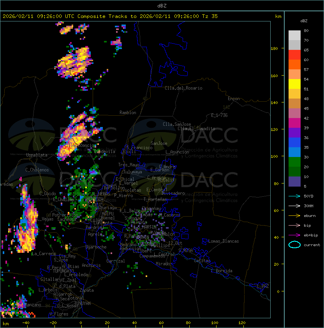
Task: Click the 'Anchoris' map label
Action: (91, 265)
